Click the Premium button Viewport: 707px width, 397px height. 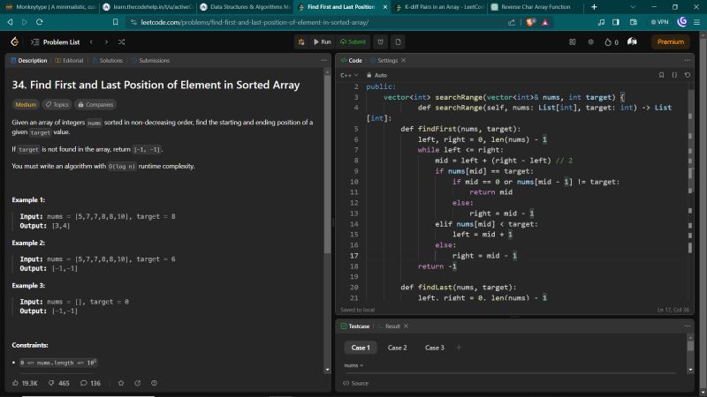pos(671,41)
